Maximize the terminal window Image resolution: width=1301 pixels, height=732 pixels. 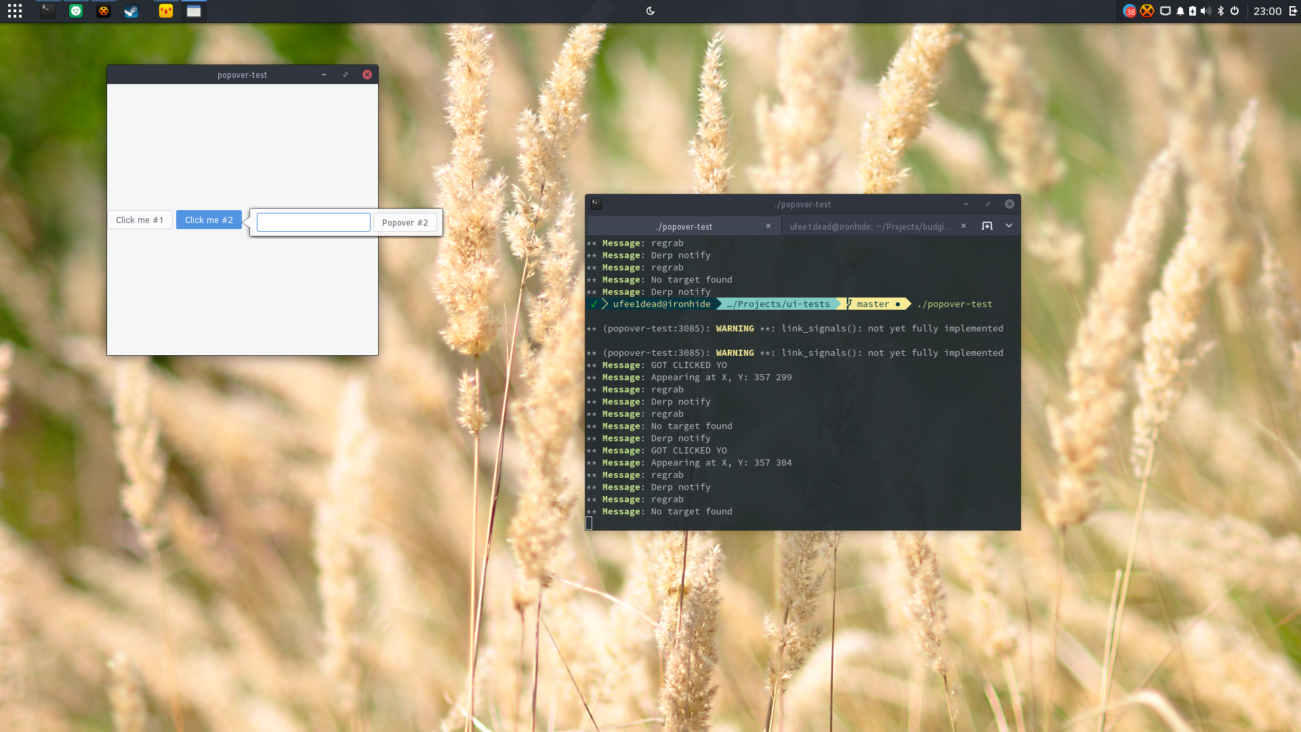click(x=988, y=204)
